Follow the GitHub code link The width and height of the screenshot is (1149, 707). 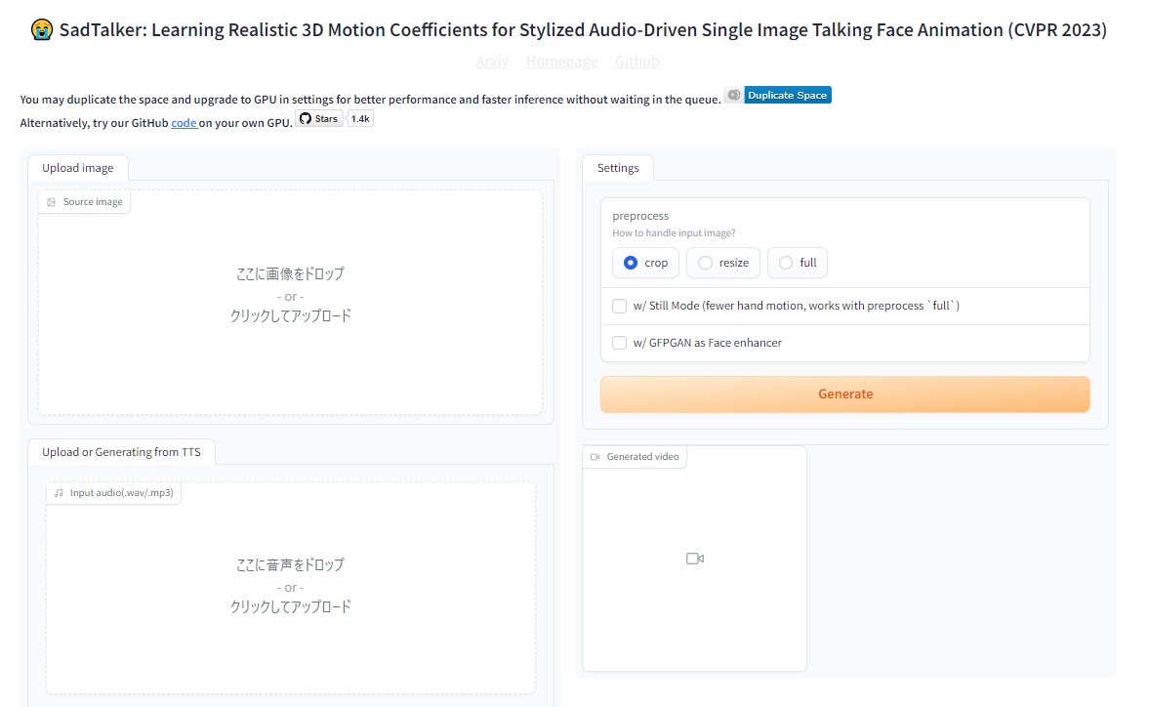click(x=184, y=123)
